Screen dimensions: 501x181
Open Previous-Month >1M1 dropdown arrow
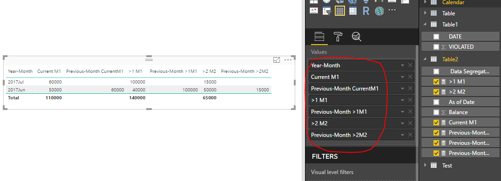pyautogui.click(x=403, y=111)
